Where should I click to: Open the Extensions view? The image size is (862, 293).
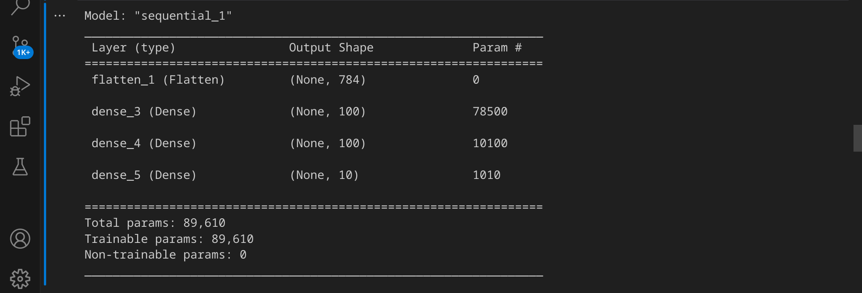coord(20,127)
